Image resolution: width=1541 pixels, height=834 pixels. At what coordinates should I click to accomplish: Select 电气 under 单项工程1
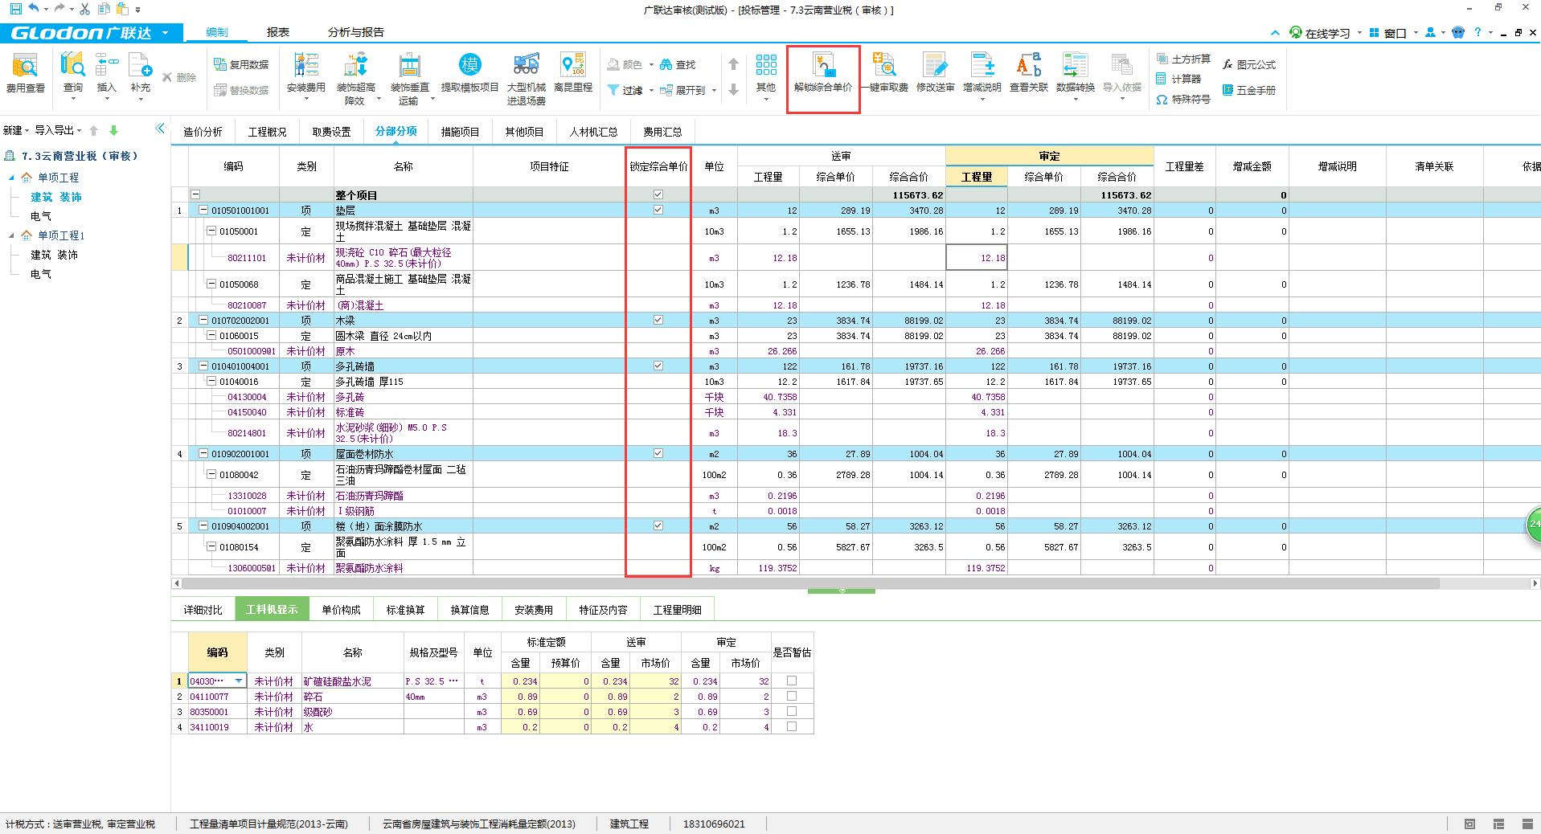pos(41,274)
